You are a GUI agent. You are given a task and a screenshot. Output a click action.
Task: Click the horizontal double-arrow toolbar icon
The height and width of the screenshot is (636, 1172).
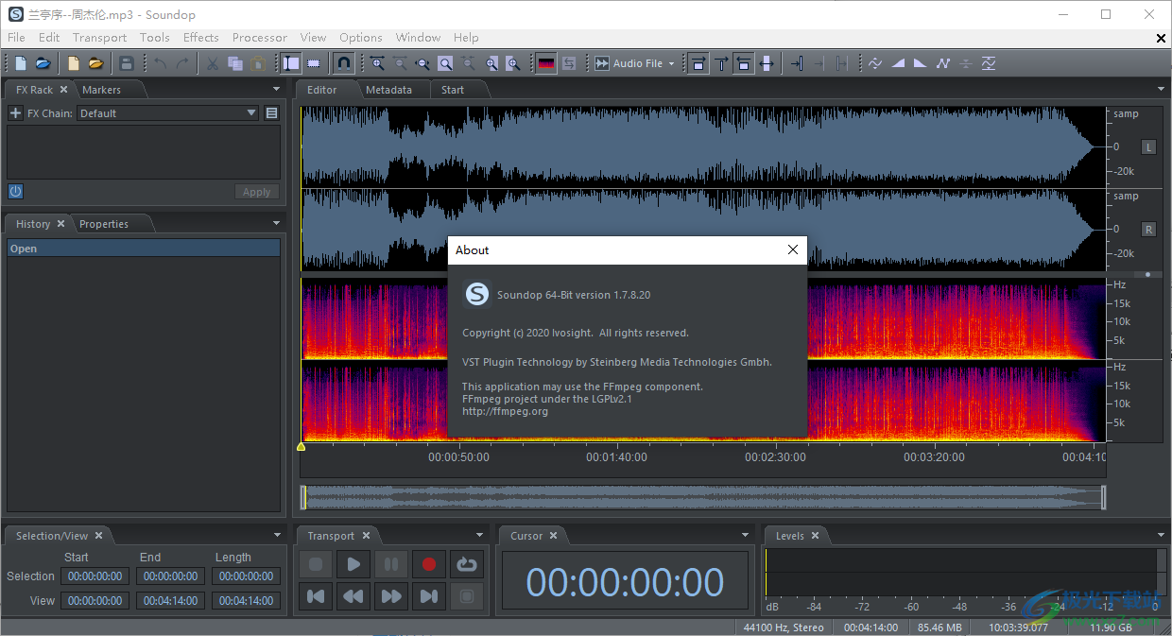[x=767, y=63]
